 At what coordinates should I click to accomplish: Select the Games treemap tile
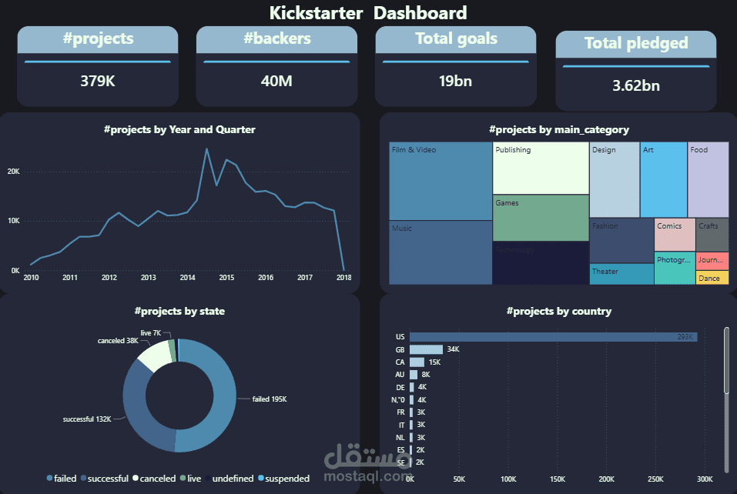tap(541, 219)
